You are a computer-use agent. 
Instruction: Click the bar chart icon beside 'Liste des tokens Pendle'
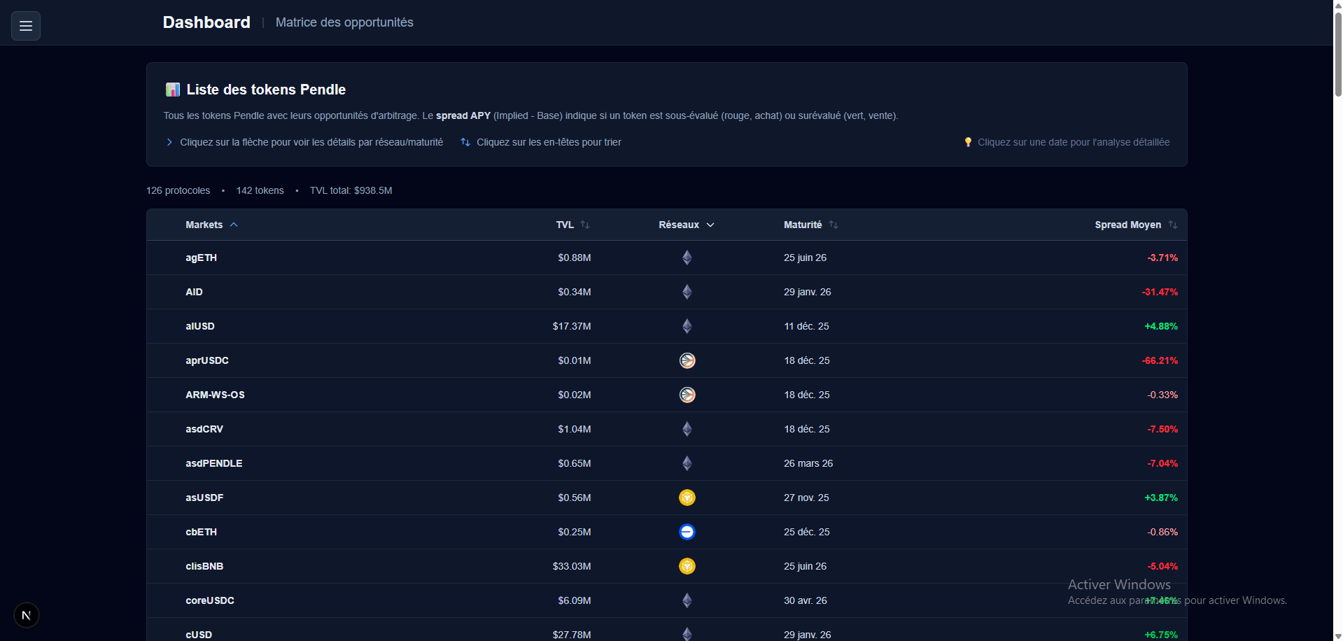click(x=171, y=89)
